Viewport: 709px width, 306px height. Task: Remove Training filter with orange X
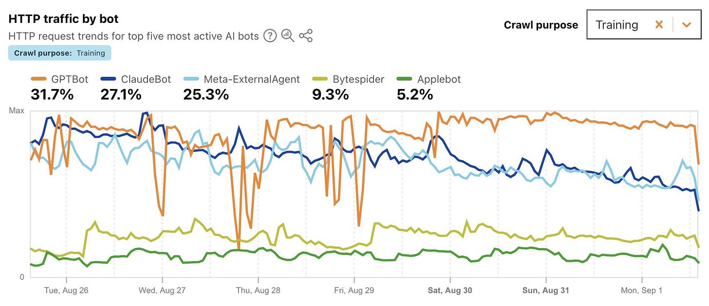point(659,24)
